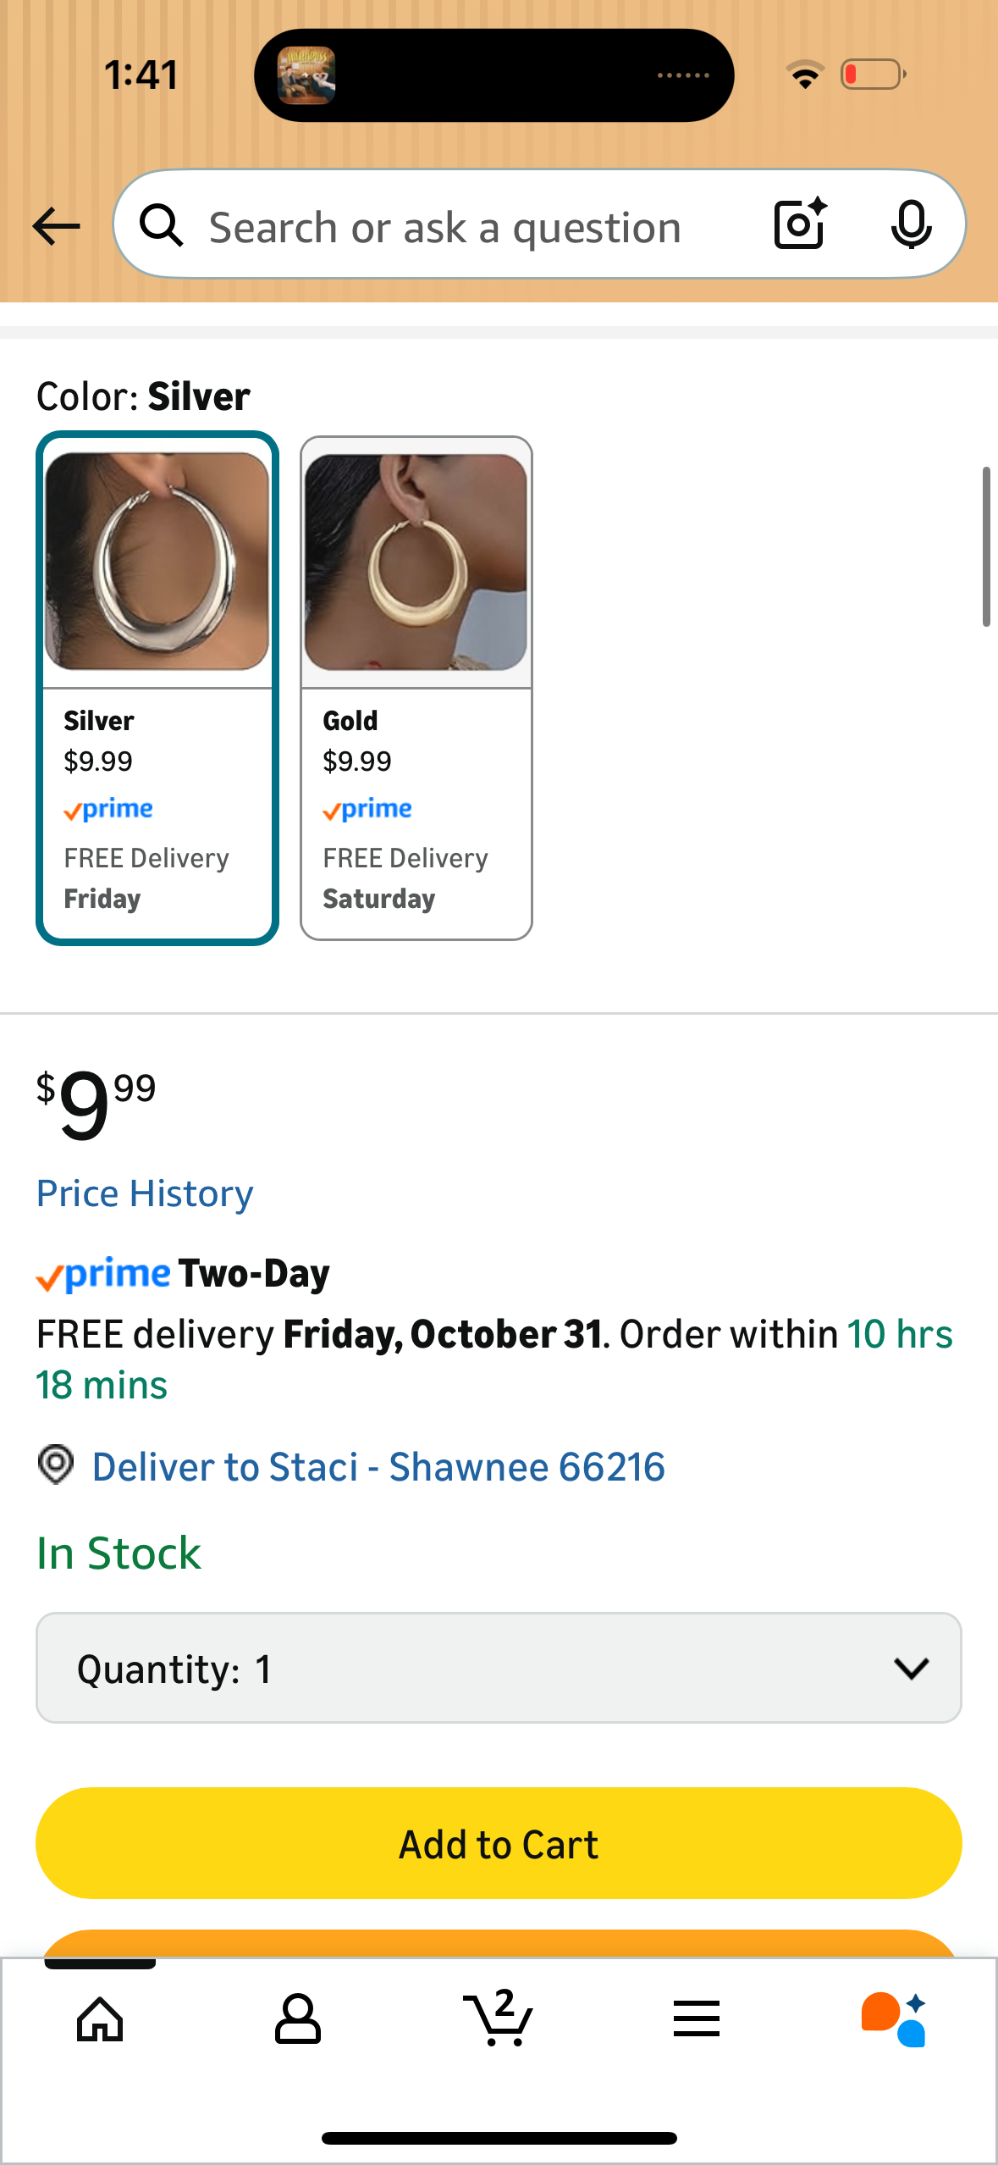Open the cart with 2 items
The width and height of the screenshot is (998, 2165).
point(499,2019)
